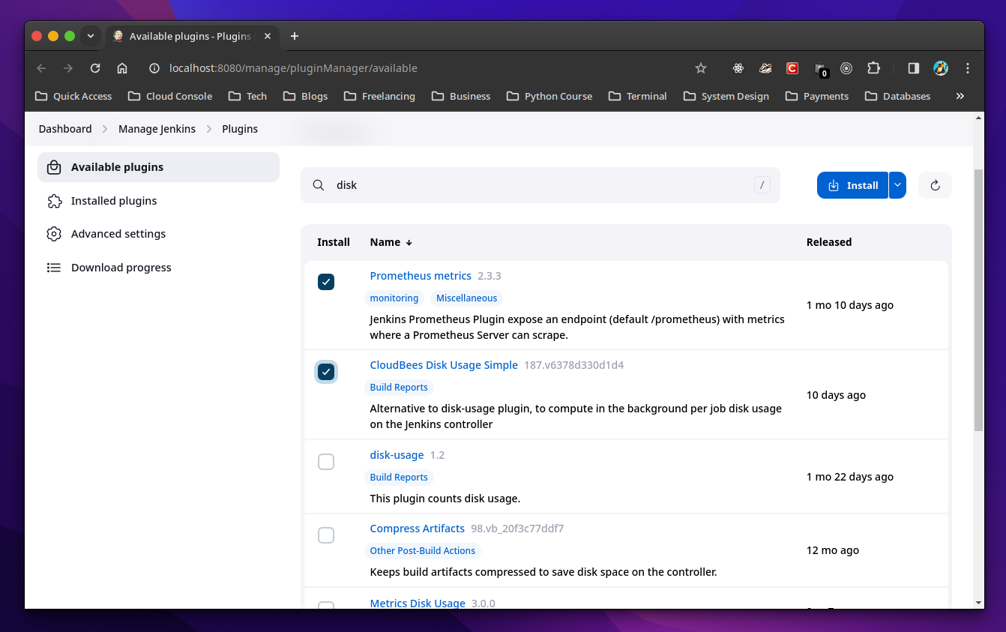Click the Advanced settings gear icon
This screenshot has height=632, width=1006.
[54, 234]
